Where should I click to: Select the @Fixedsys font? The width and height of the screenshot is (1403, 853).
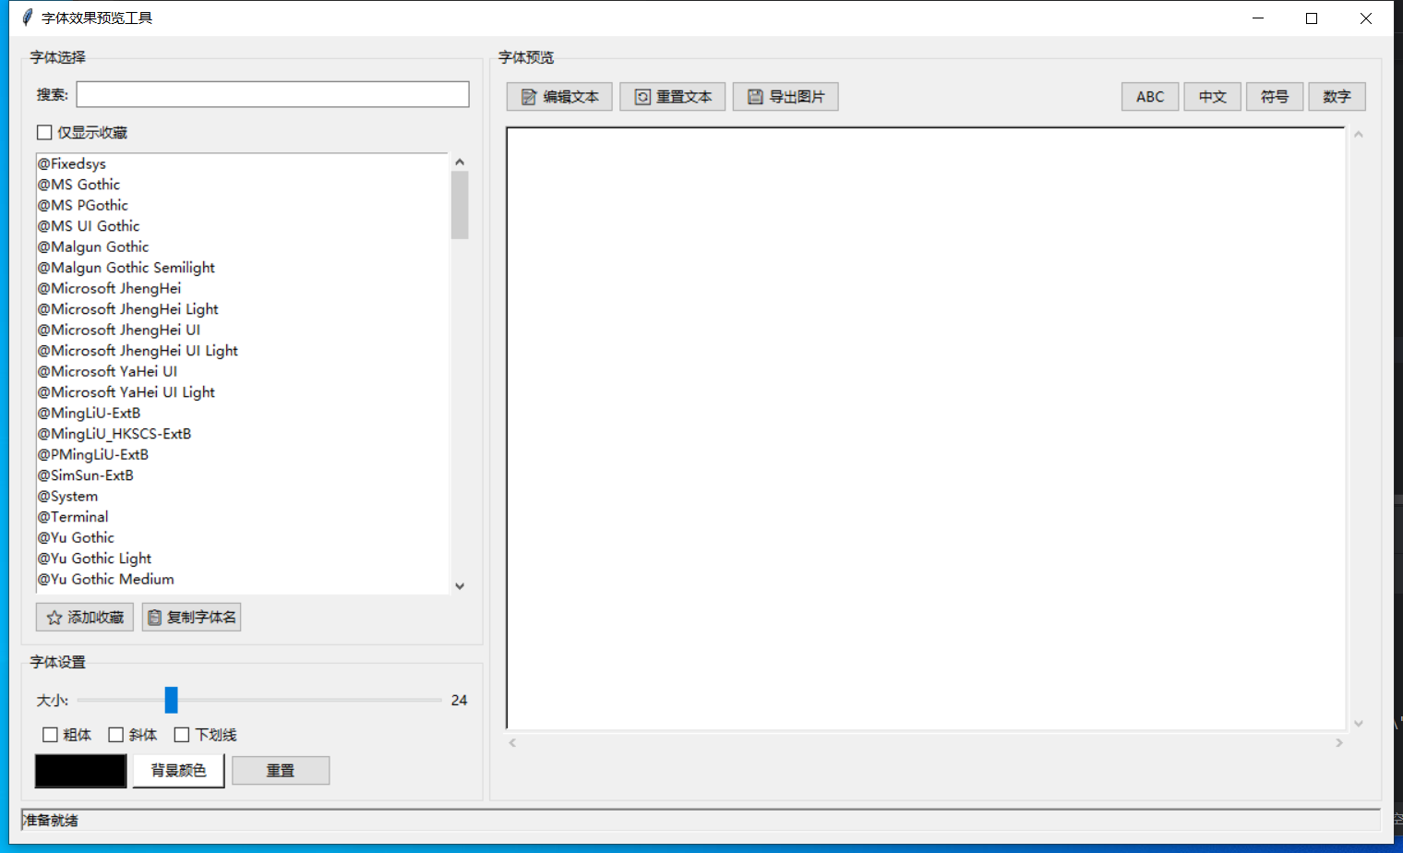coord(242,163)
